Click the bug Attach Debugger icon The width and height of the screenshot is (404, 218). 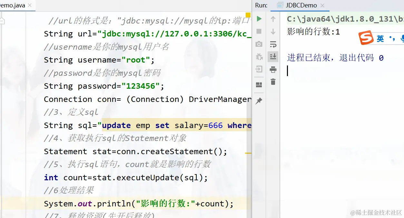(259, 56)
